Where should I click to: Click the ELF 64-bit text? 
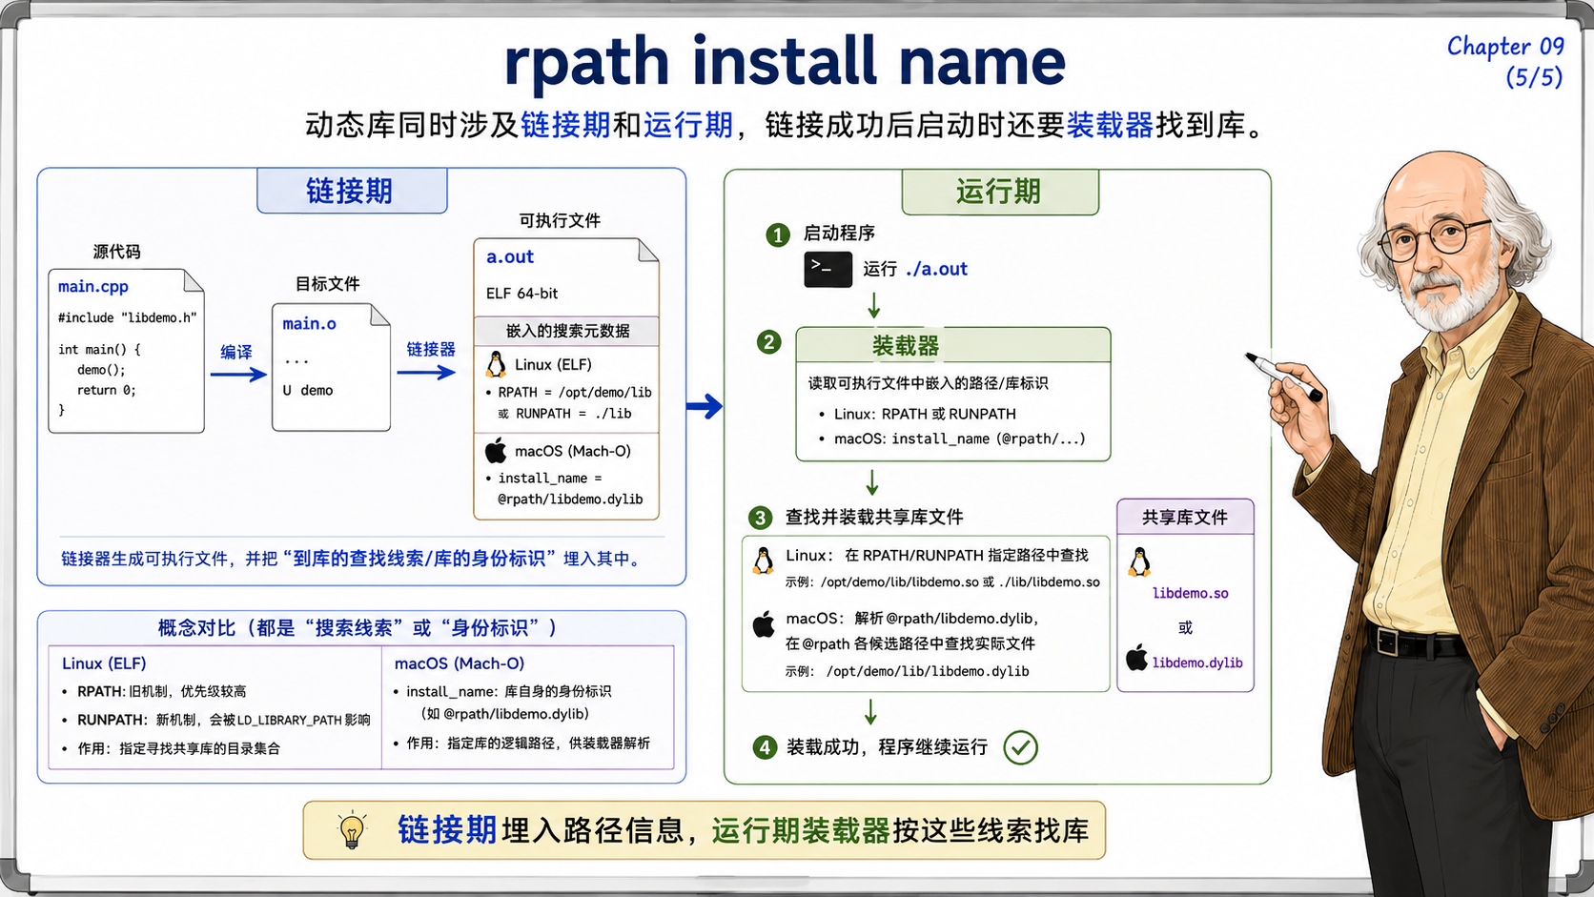pyautogui.click(x=522, y=293)
